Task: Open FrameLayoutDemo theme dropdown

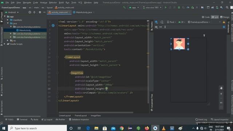Action: (x=199, y=22)
